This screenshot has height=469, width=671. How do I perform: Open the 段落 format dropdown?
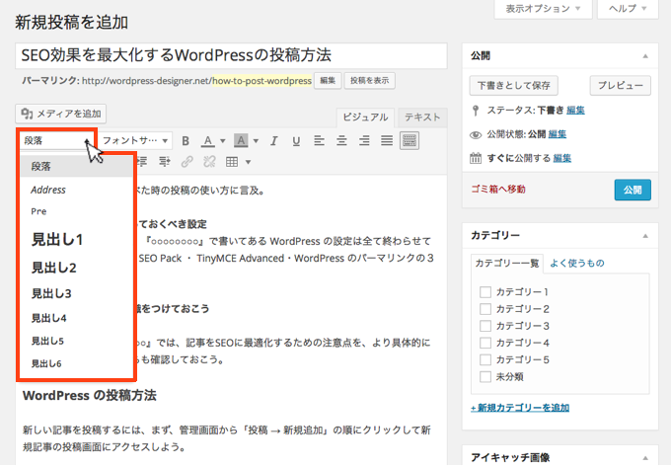(x=55, y=140)
